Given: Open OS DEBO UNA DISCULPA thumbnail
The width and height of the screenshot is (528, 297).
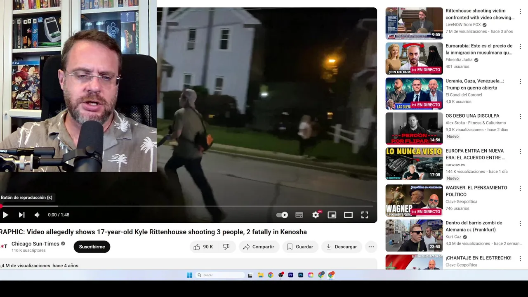Looking at the screenshot, I should click(x=414, y=129).
